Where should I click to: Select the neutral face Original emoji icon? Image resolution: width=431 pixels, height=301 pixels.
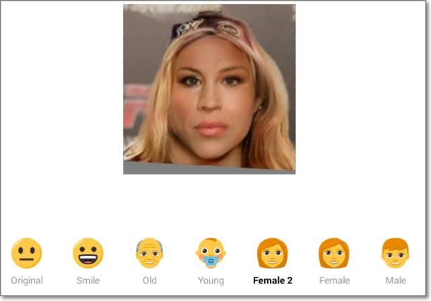point(26,253)
